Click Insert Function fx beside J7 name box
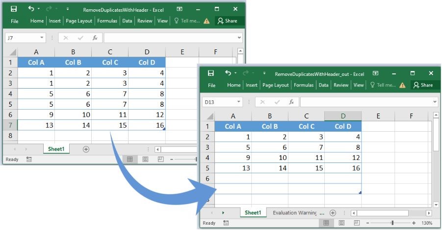The height and width of the screenshot is (230, 442). pos(95,38)
